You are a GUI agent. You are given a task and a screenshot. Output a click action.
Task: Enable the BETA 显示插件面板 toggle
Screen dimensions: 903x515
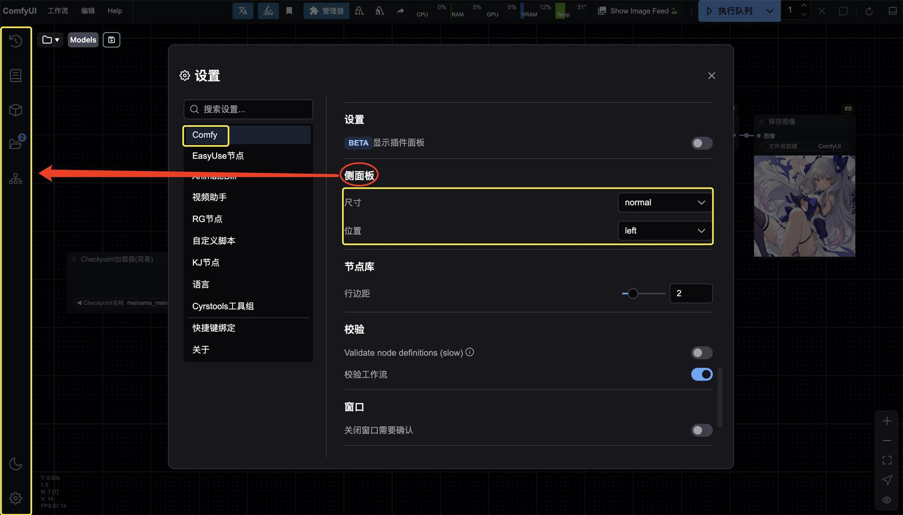click(701, 143)
